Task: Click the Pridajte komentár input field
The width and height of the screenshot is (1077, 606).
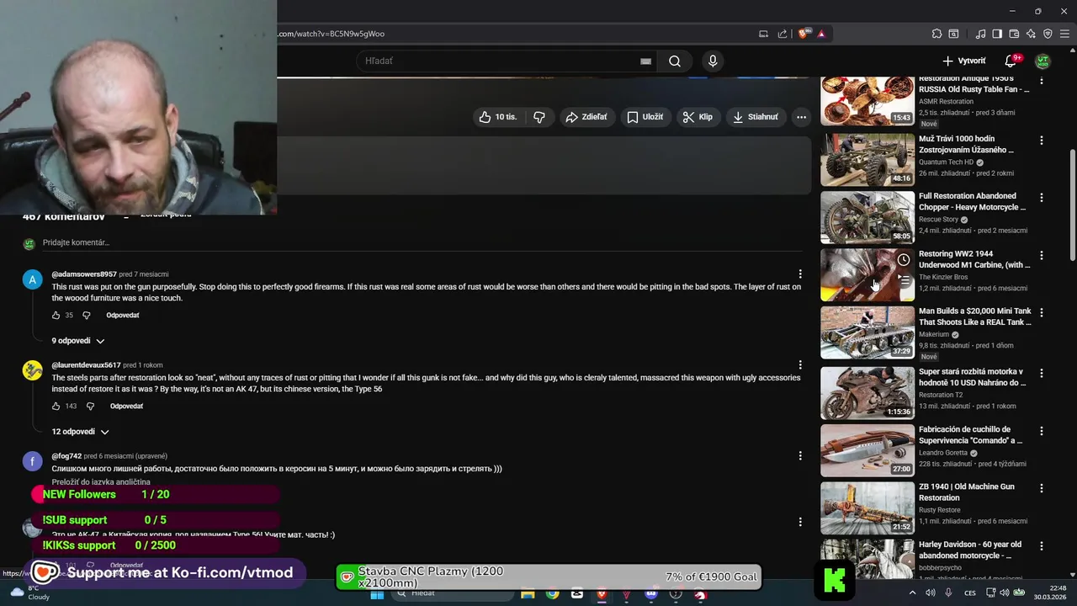Action: coord(421,242)
